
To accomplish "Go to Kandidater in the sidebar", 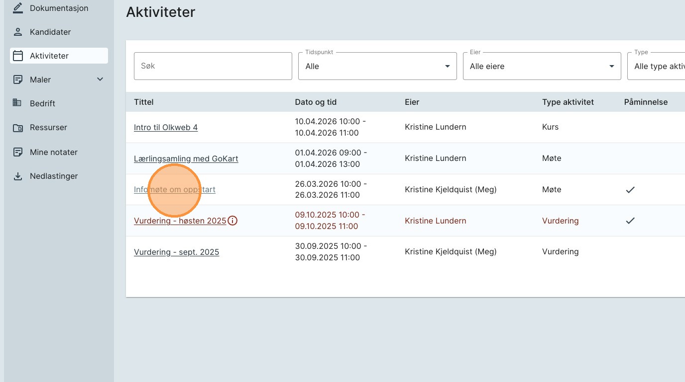I will click(x=50, y=32).
